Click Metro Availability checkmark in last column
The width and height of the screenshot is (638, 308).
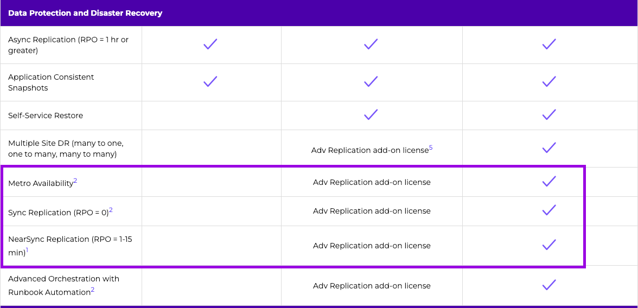[549, 182]
